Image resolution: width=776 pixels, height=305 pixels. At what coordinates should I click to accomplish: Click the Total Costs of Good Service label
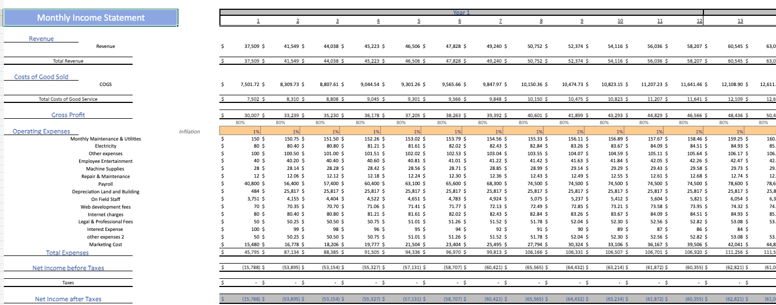[68, 99]
